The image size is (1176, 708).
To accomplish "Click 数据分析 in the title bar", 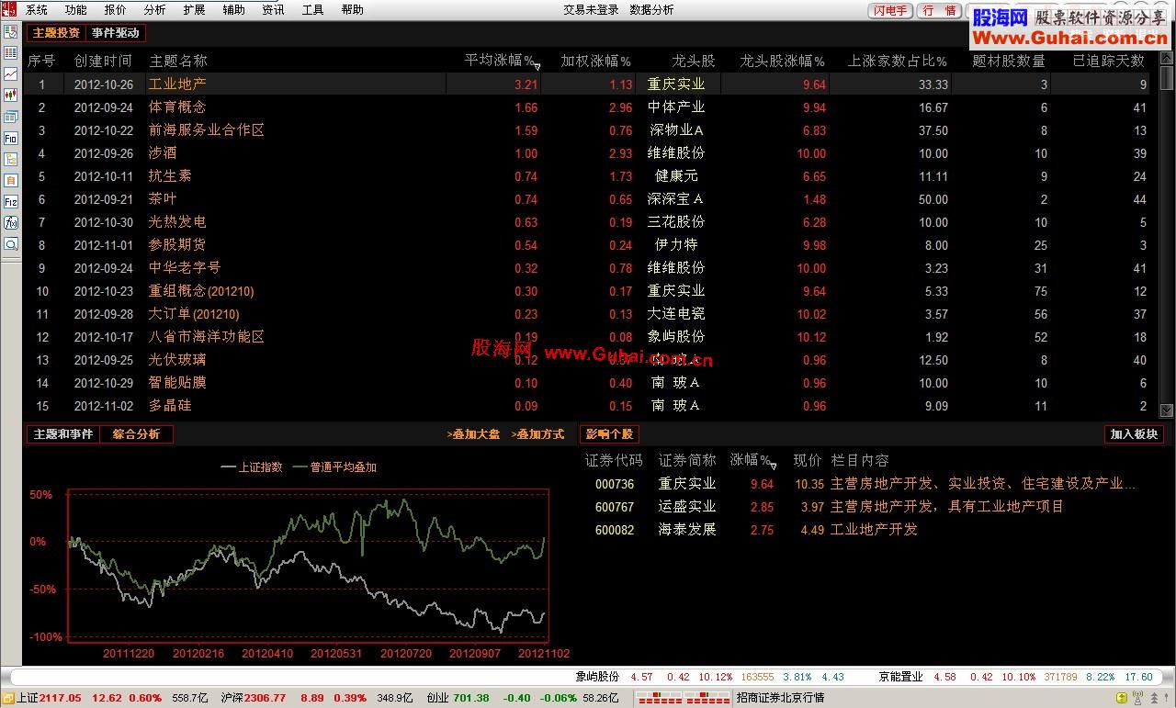I will point(651,10).
